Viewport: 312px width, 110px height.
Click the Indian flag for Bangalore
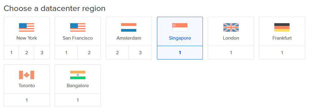pyautogui.click(x=78, y=75)
